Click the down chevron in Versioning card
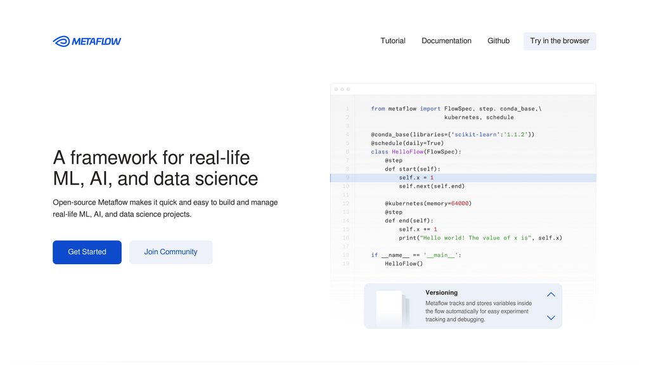The height and width of the screenshot is (365, 649). (x=551, y=317)
